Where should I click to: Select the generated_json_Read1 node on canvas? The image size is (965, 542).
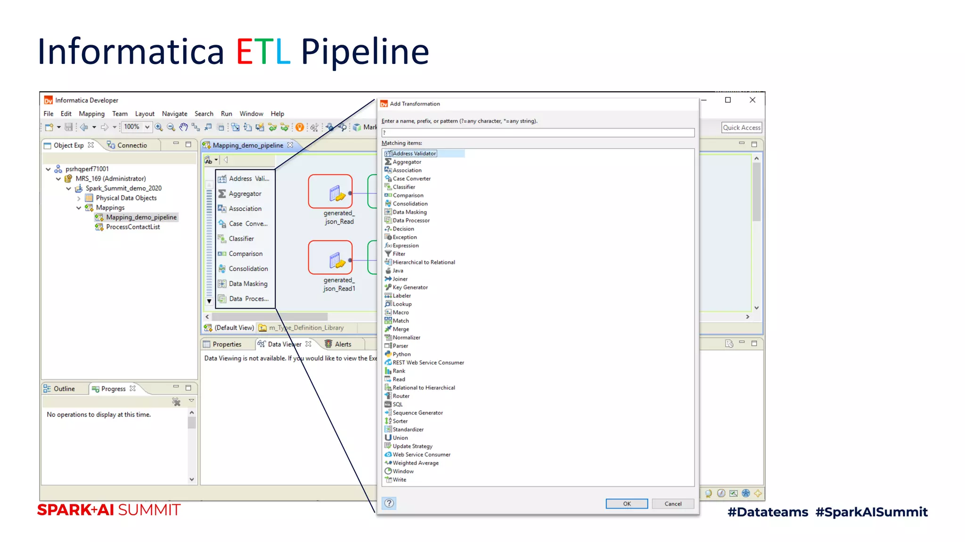(x=331, y=257)
